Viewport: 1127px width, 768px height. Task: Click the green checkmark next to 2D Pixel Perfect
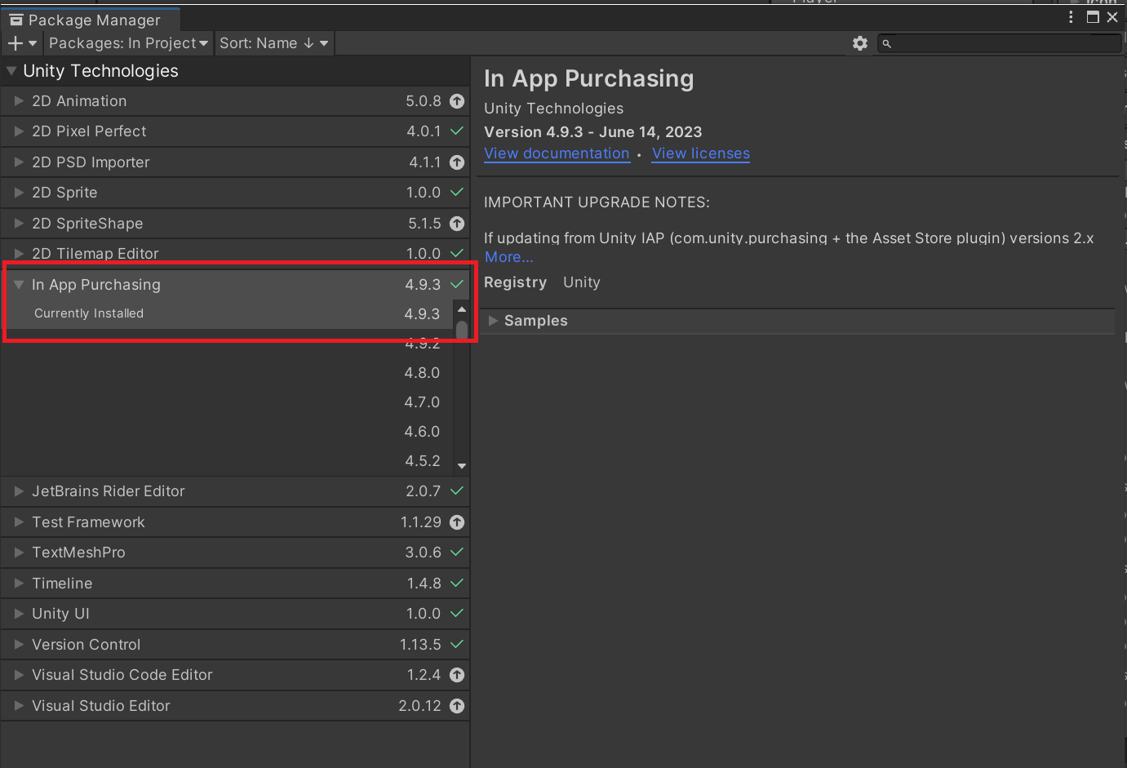pyautogui.click(x=457, y=131)
